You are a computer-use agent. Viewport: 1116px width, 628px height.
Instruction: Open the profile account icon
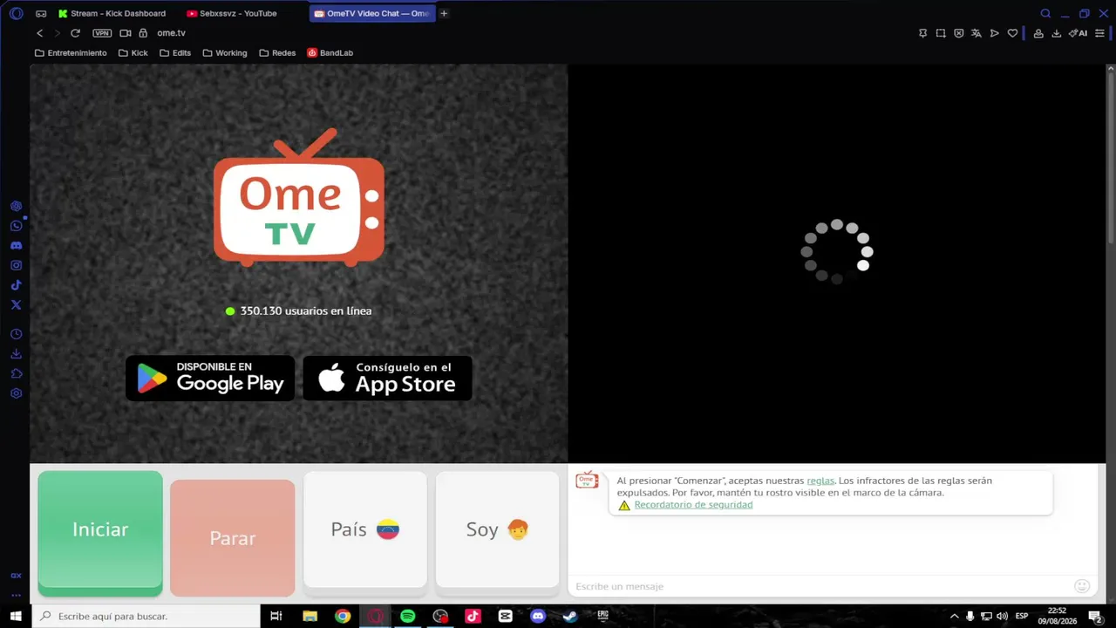point(1038,33)
